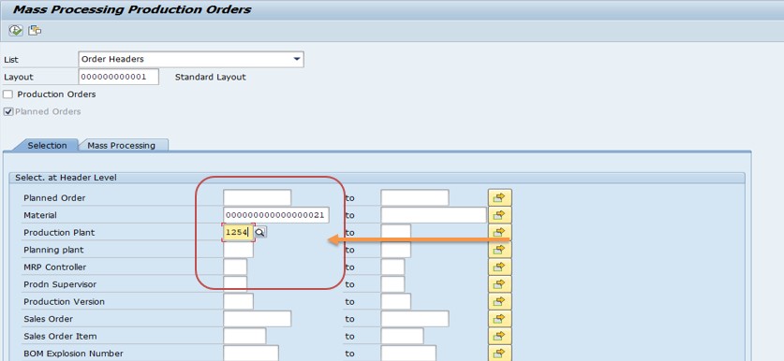Open multiple selection for MRP Controller

pyautogui.click(x=499, y=267)
